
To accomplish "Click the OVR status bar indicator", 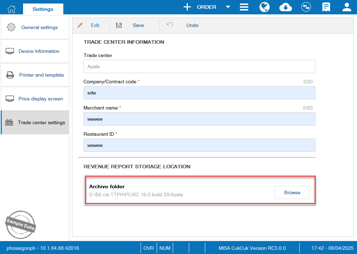I will 149,248.
